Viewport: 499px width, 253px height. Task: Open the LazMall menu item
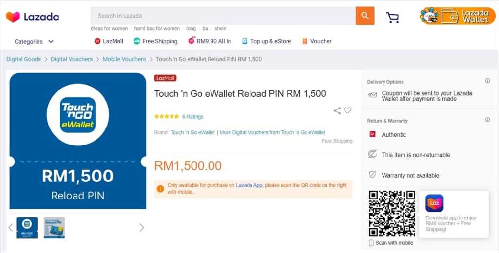pyautogui.click(x=109, y=41)
